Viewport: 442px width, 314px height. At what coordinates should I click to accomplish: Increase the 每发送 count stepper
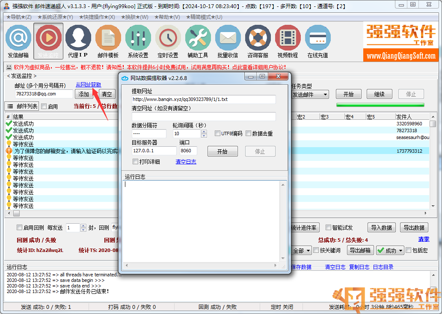click(83, 225)
